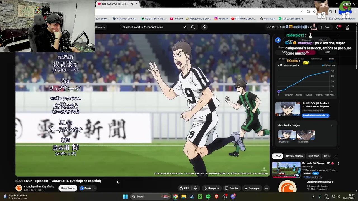Image resolution: width=358 pixels, height=201 pixels.
Task: Click the Compartir share button
Action: [211, 188]
